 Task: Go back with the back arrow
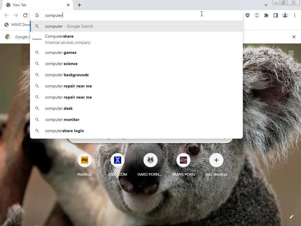[x=6, y=15]
